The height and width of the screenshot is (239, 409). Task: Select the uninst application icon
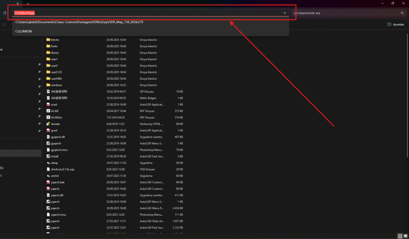(48, 176)
